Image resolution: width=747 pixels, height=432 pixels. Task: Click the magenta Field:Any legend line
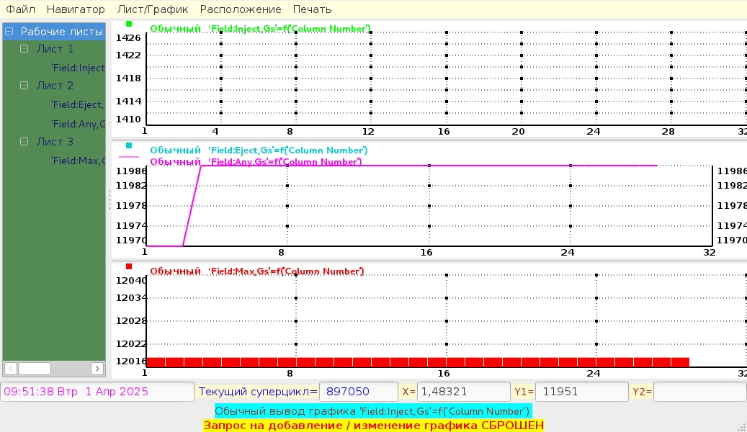pos(130,156)
